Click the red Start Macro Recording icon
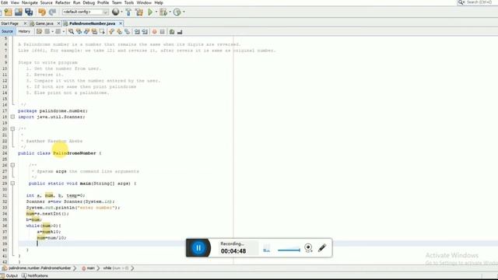This screenshot has width=498, height=280. coord(154,31)
